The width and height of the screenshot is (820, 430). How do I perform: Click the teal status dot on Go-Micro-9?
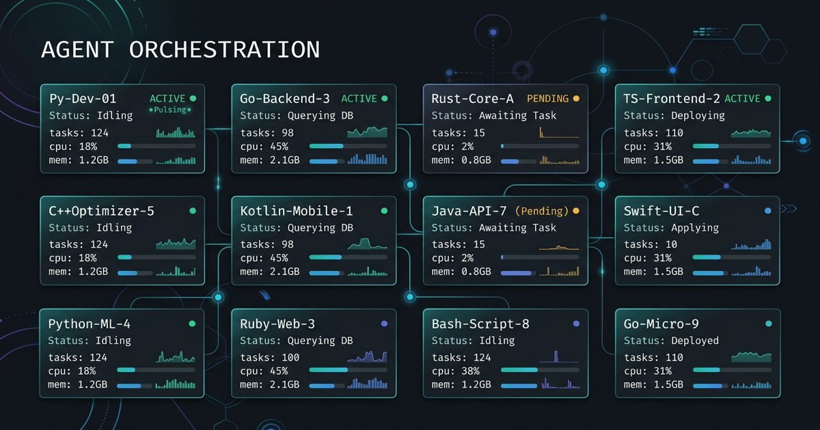(768, 324)
